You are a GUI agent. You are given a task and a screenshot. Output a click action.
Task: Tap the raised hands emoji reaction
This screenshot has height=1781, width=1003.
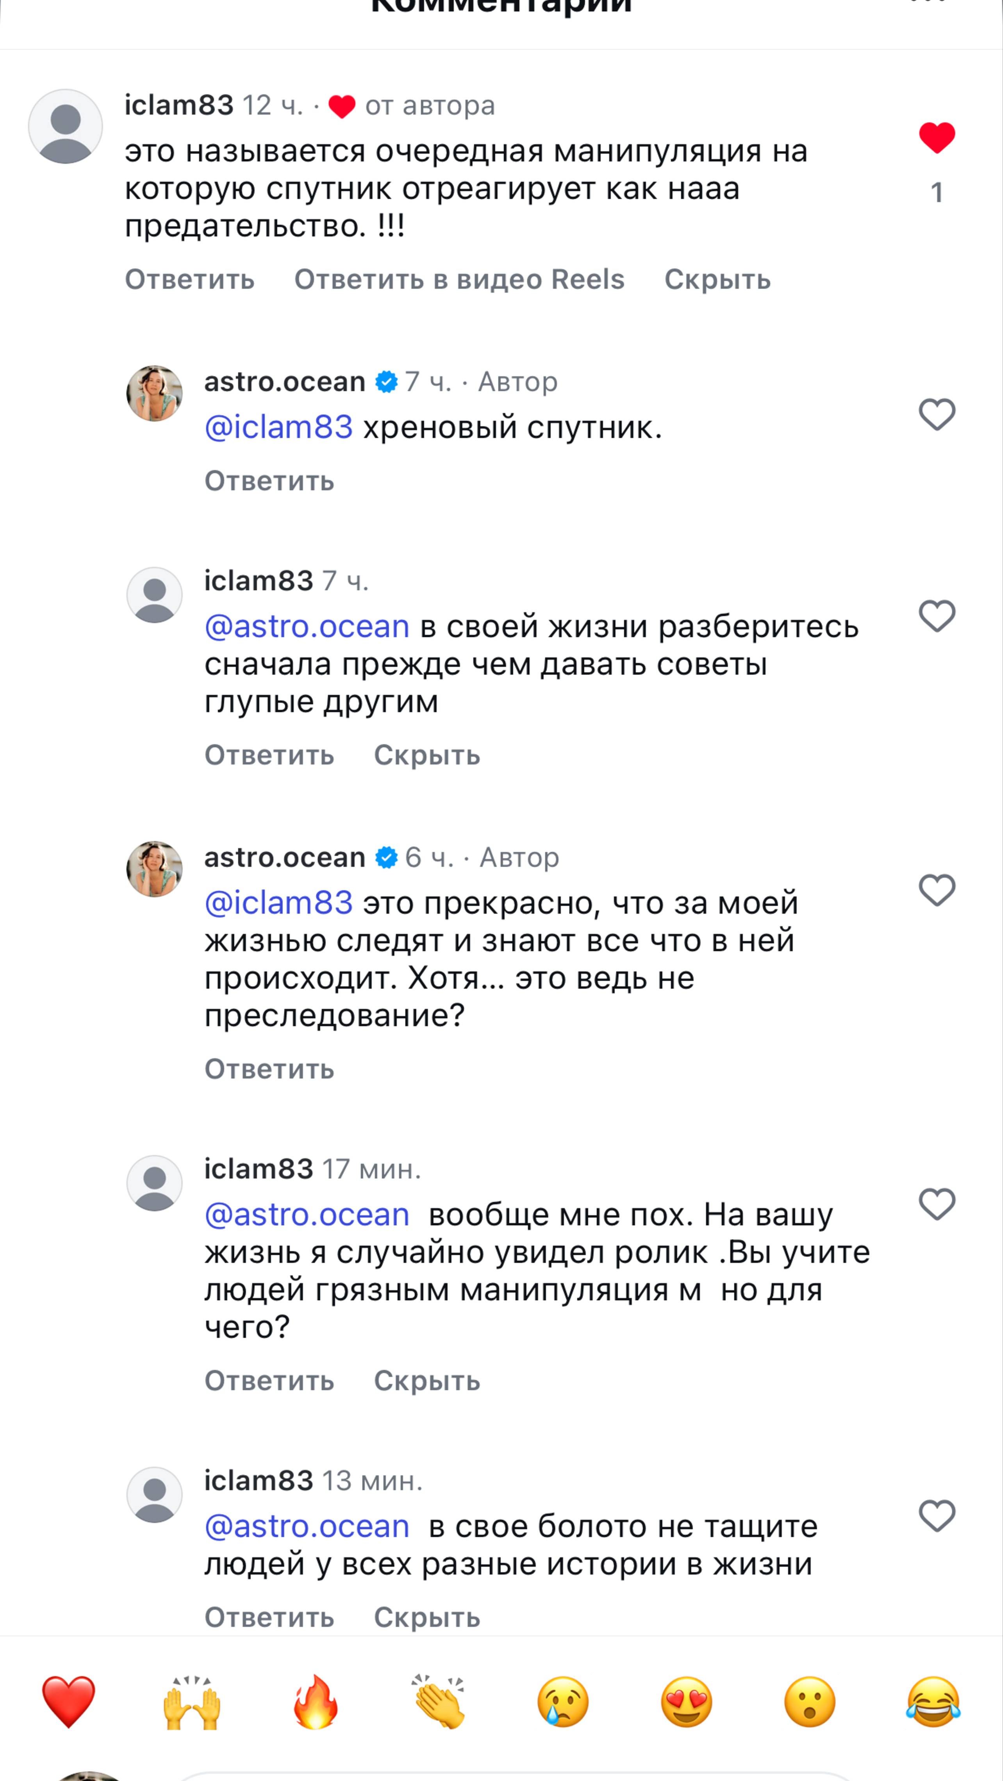[191, 1701]
